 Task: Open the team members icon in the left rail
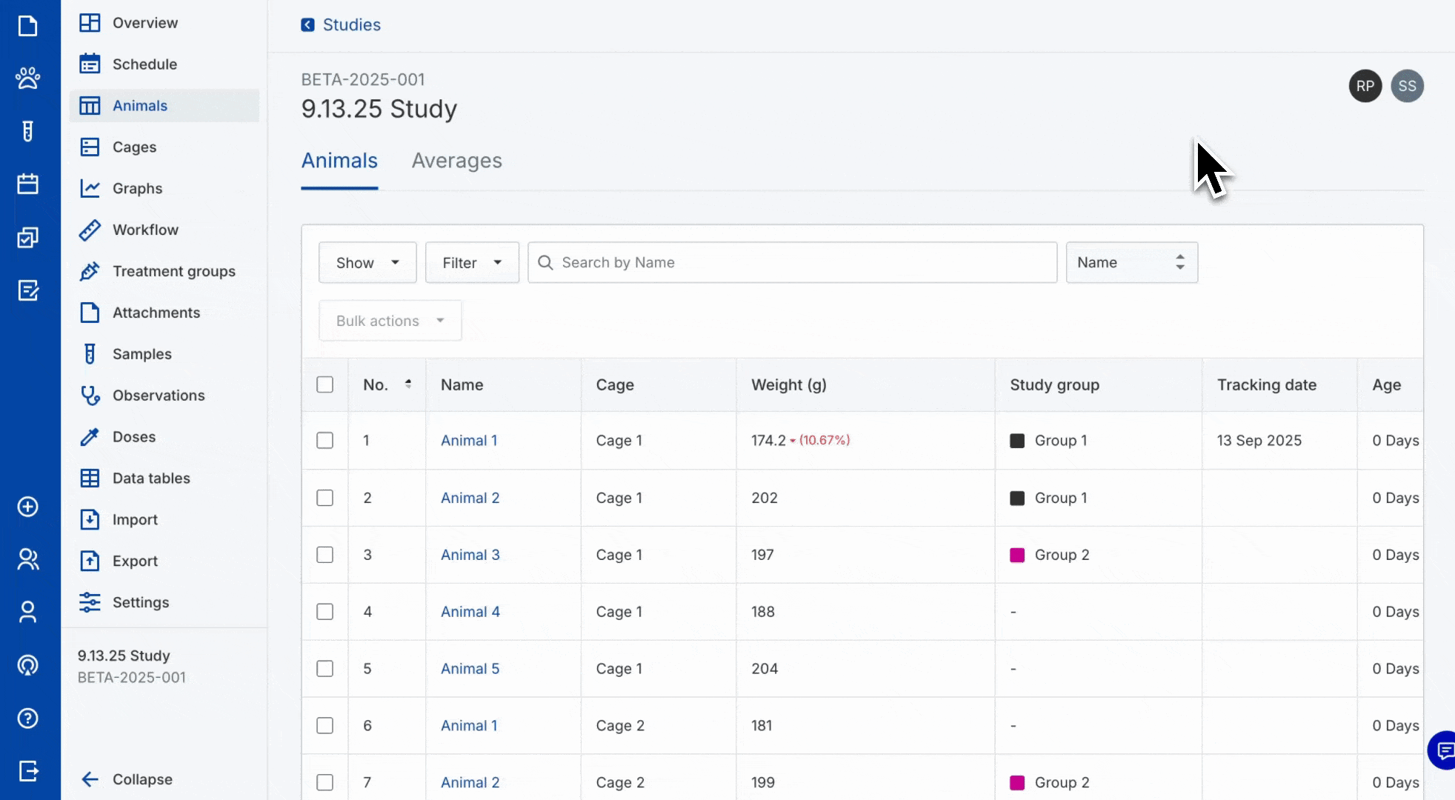coord(28,559)
